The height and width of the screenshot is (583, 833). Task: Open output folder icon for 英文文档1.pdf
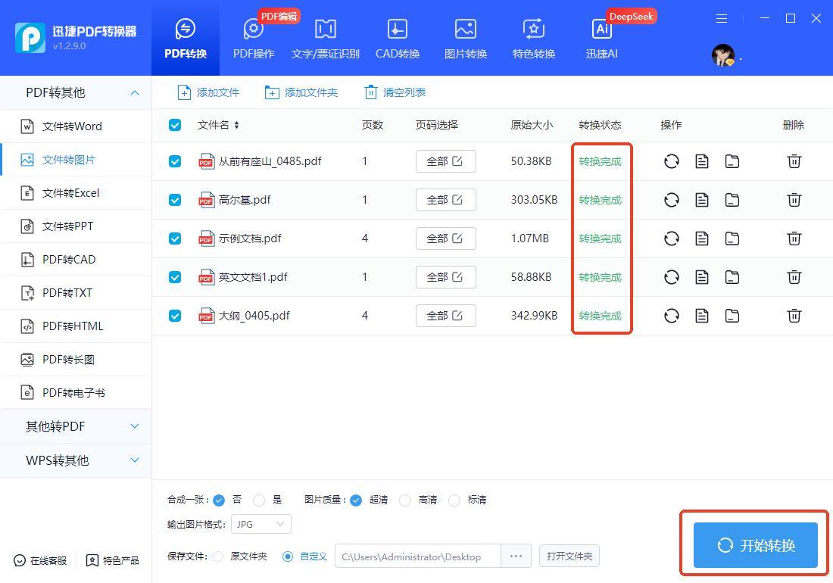[732, 277]
